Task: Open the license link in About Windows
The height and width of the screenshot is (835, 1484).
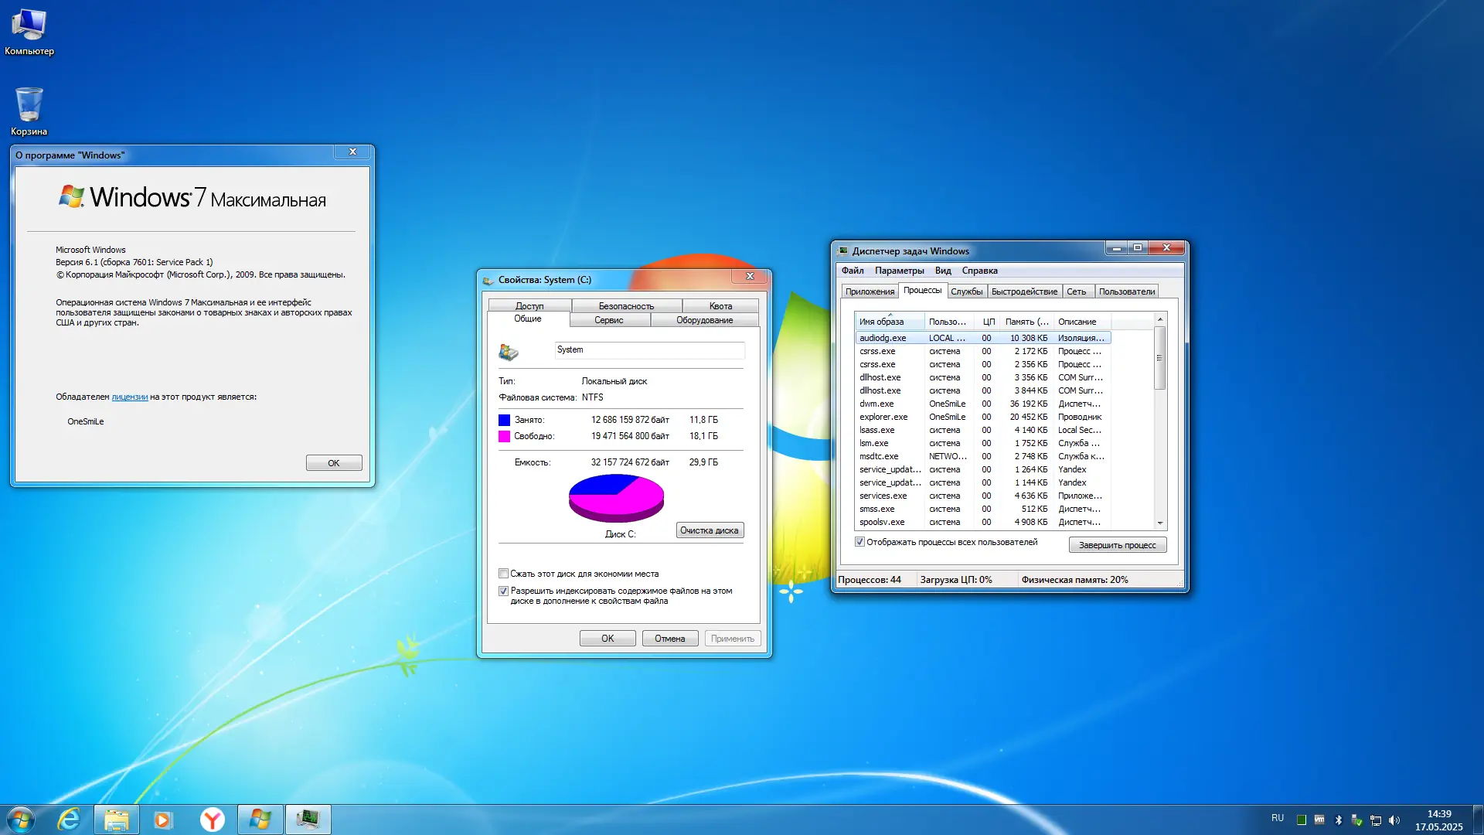Action: (129, 397)
